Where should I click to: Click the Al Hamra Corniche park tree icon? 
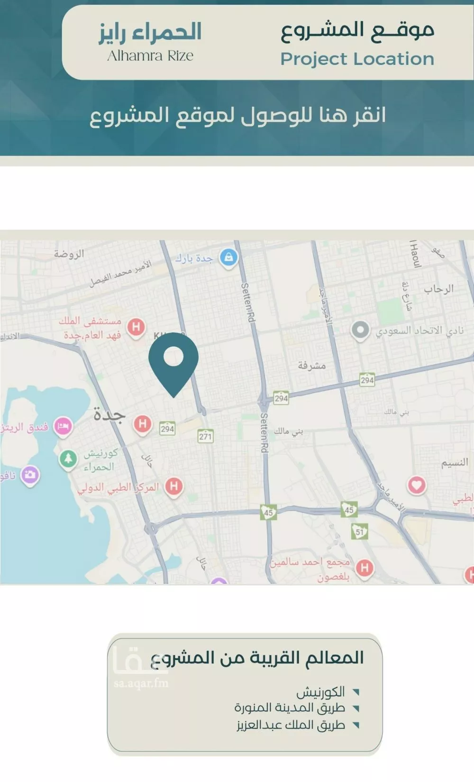pos(68,459)
